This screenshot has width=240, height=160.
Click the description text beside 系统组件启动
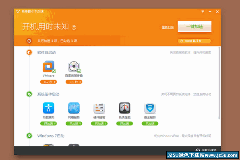point(186,94)
